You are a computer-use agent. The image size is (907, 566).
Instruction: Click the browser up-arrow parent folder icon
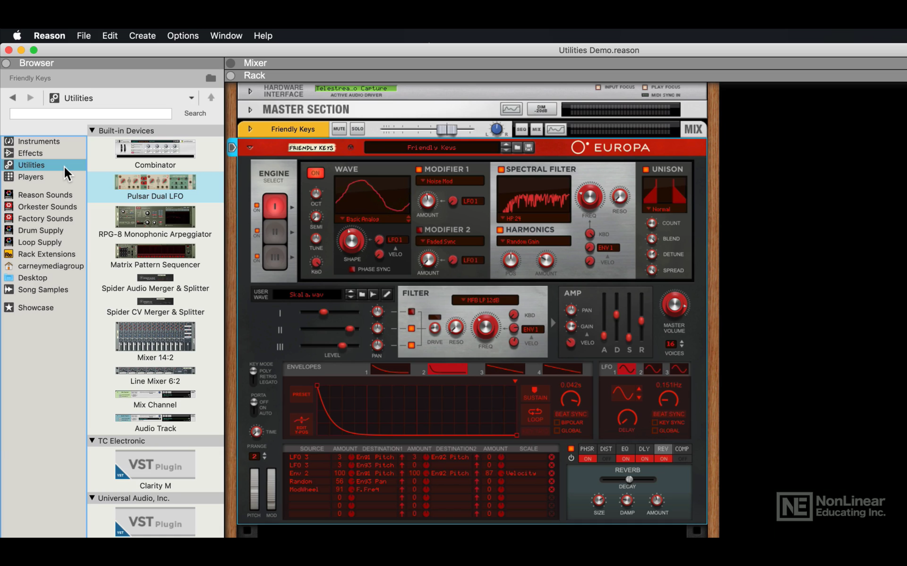pyautogui.click(x=211, y=98)
